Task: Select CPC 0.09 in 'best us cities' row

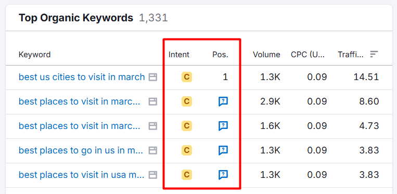Action: (317, 77)
